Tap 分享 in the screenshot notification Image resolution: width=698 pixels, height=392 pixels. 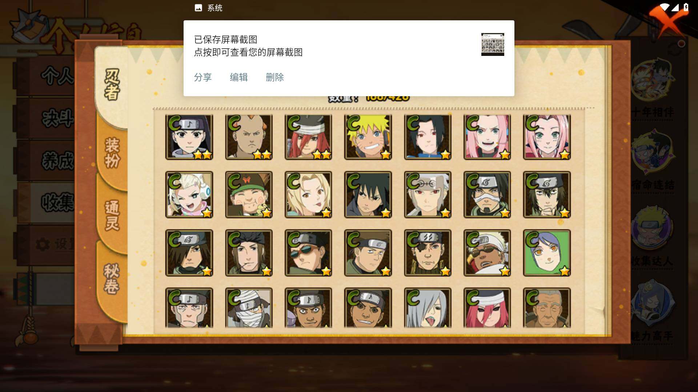point(203,77)
